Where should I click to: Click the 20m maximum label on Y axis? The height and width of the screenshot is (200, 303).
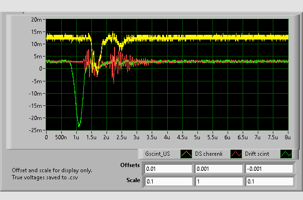[x=37, y=20]
